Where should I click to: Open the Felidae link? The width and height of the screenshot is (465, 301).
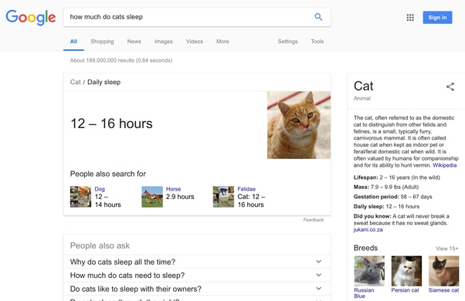(246, 189)
